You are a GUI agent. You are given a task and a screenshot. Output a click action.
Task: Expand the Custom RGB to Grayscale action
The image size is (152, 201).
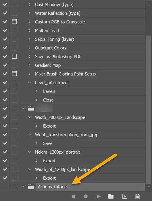click(x=30, y=22)
